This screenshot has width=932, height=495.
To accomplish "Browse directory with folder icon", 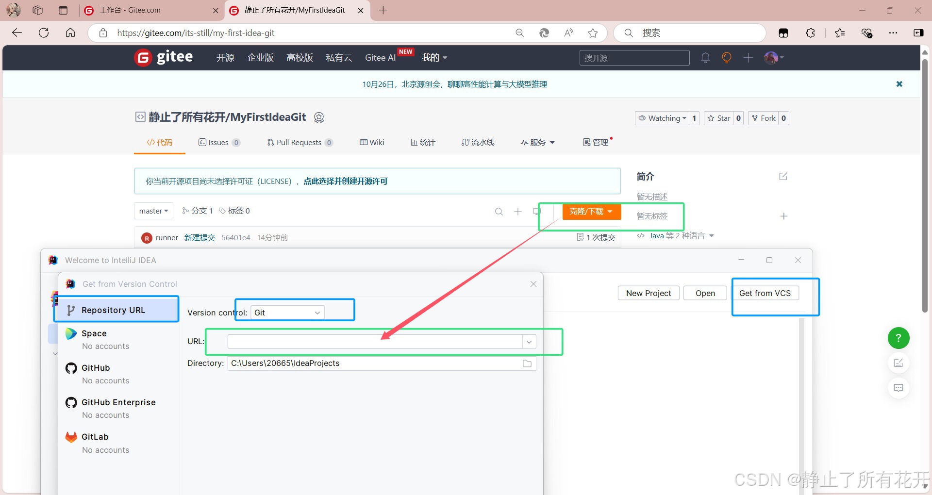I will pyautogui.click(x=527, y=363).
